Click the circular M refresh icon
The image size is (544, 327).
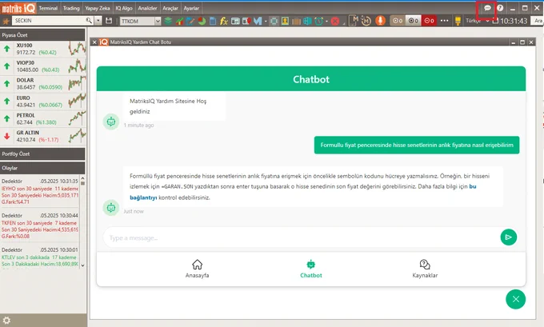[x=366, y=21]
